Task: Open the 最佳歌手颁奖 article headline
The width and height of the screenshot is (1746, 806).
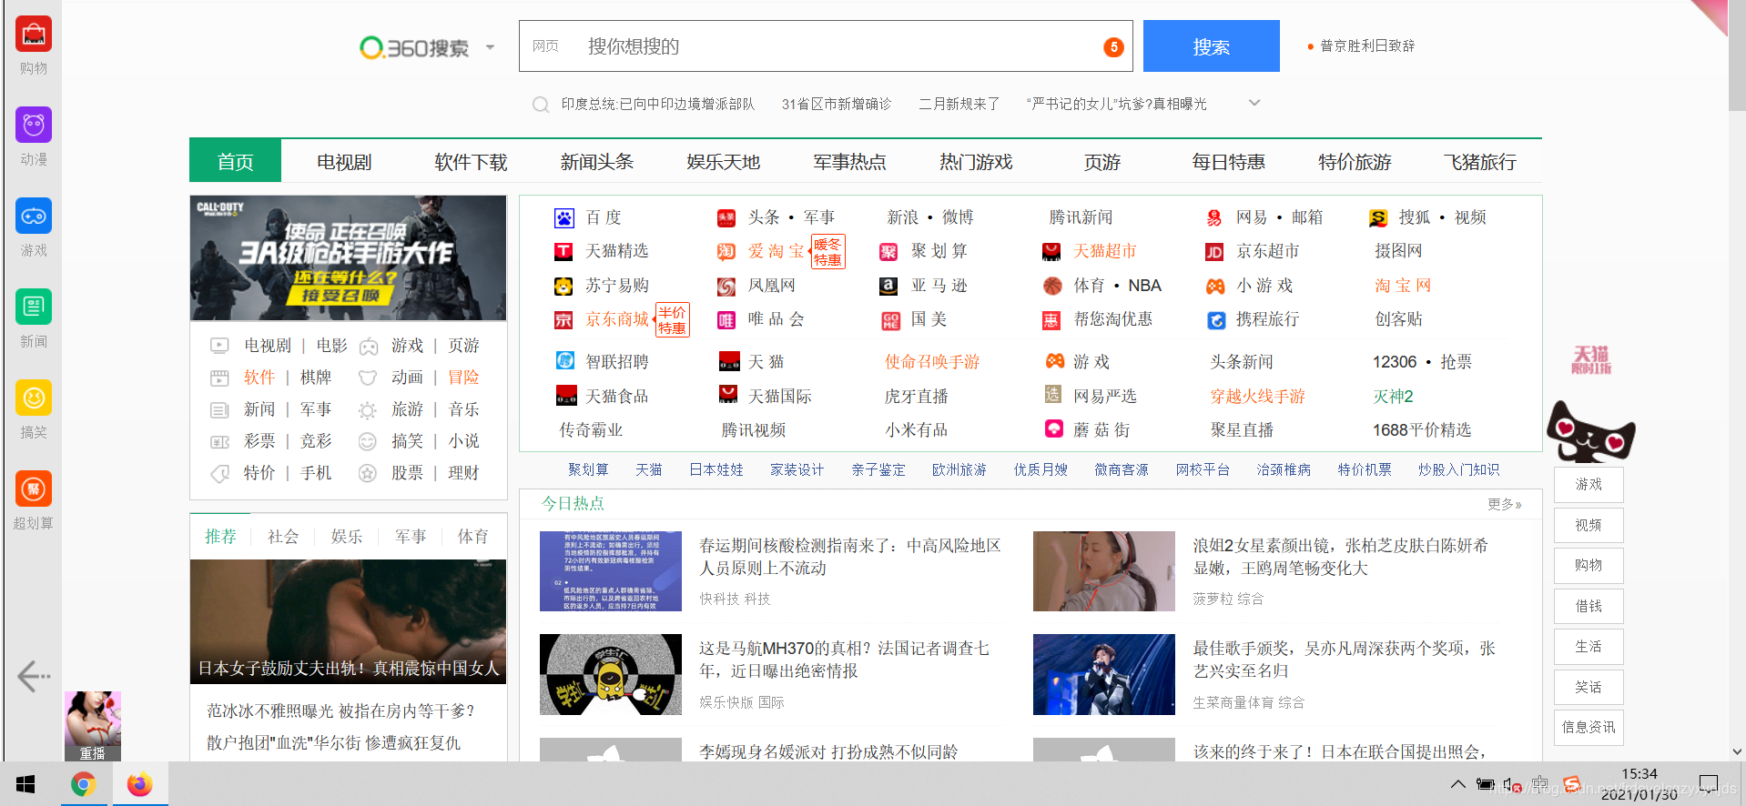Action: point(1345,660)
